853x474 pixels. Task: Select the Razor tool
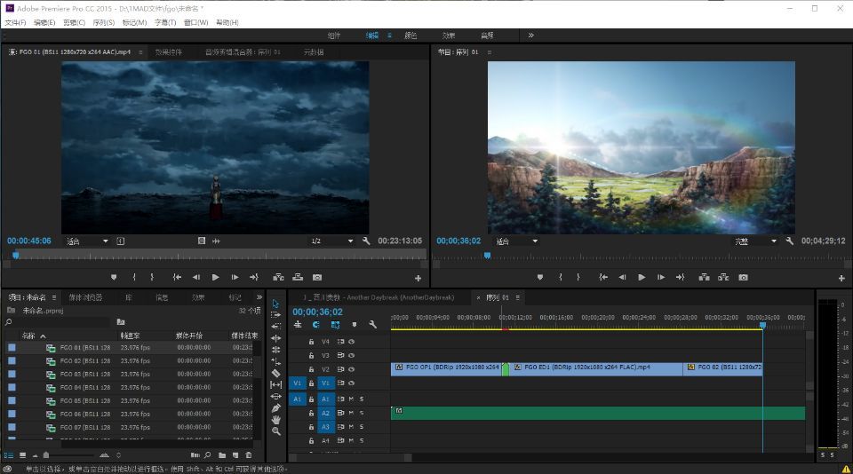click(275, 373)
